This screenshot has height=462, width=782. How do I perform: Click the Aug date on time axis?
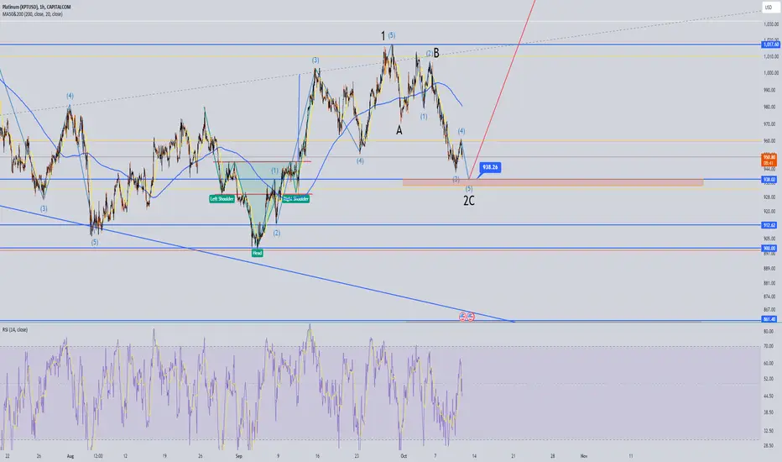click(70, 456)
